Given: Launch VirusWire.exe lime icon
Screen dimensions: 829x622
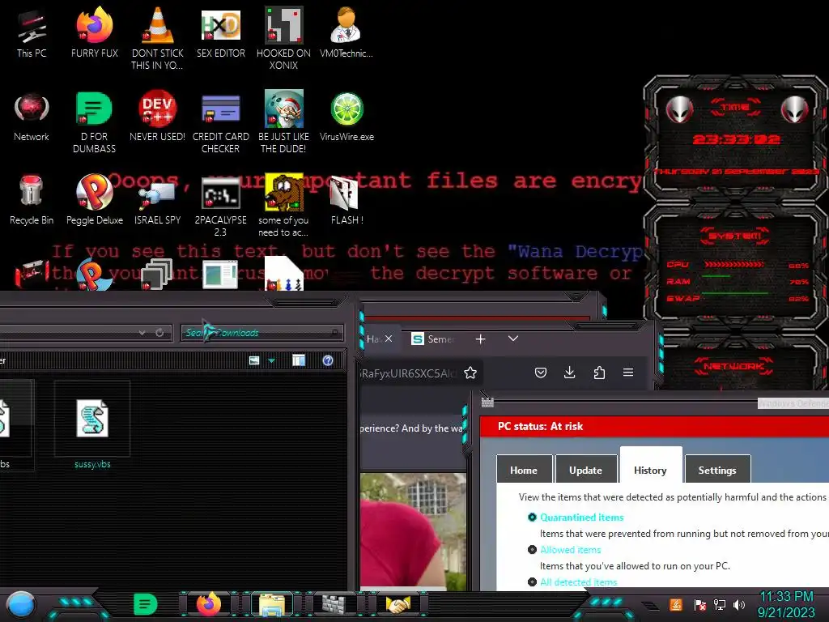Looking at the screenshot, I should point(346,117).
